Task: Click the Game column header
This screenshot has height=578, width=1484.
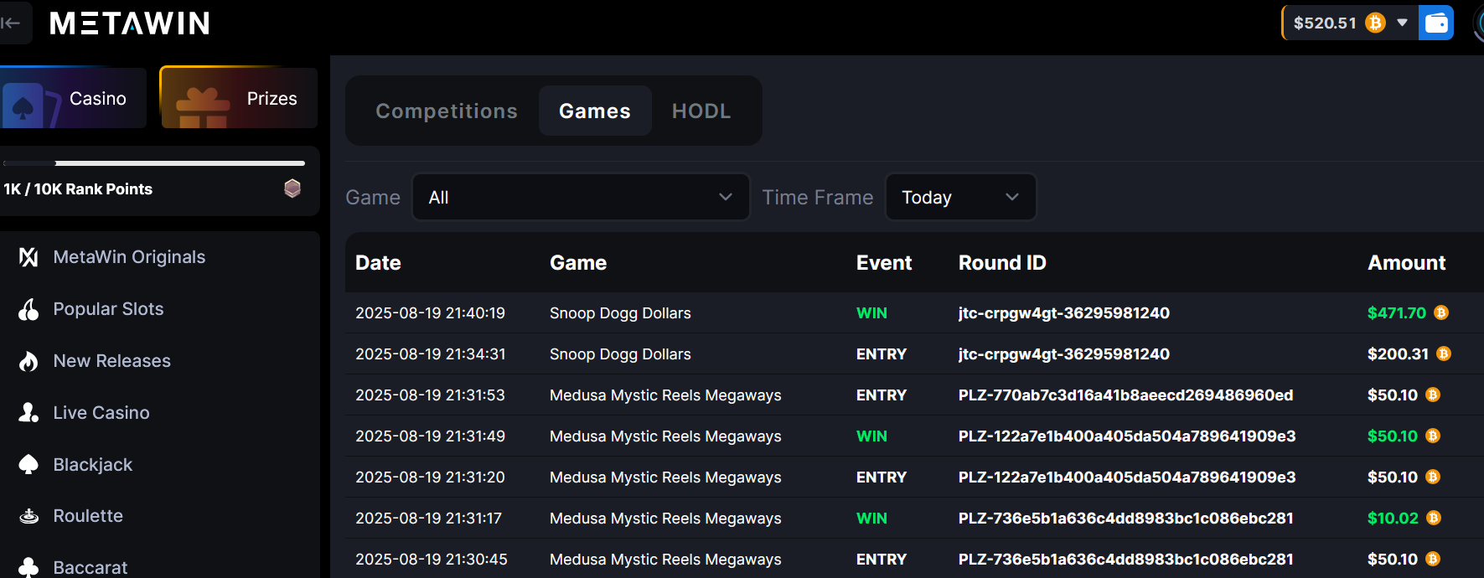Action: [x=578, y=263]
